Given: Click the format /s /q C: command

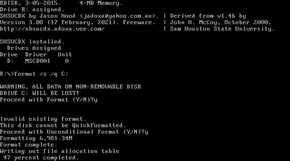Looking at the screenshot, I should (x=41, y=74).
